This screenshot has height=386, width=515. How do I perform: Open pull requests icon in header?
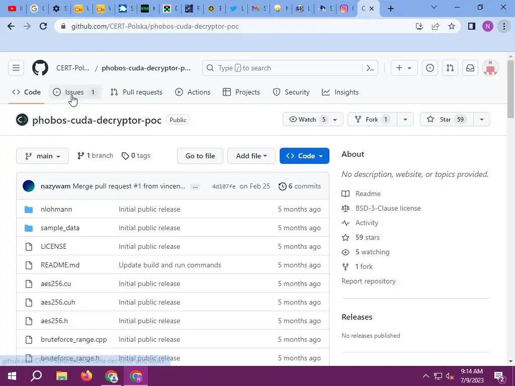click(450, 68)
